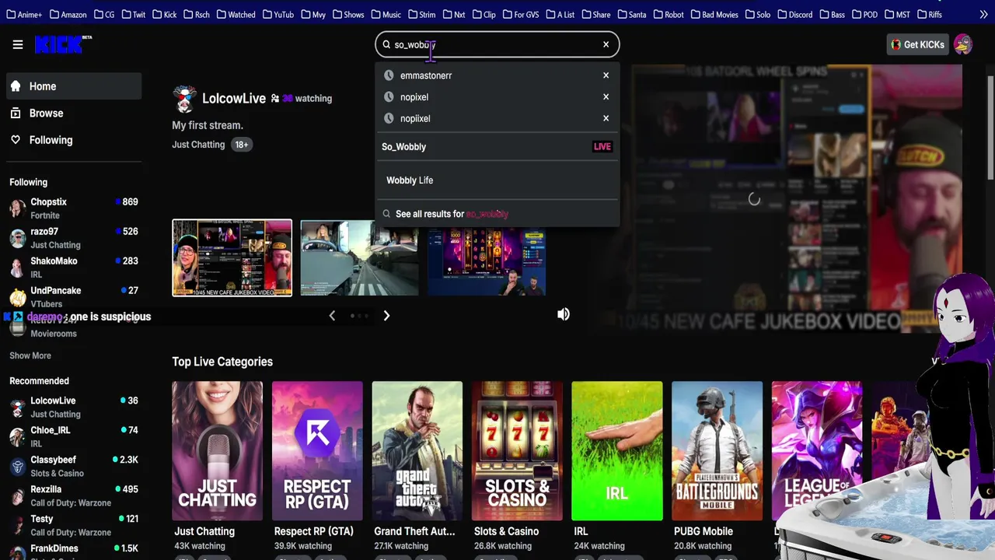Screen dimensions: 995x560
Task: Click the search box containing so_wobbly
Action: point(497,44)
